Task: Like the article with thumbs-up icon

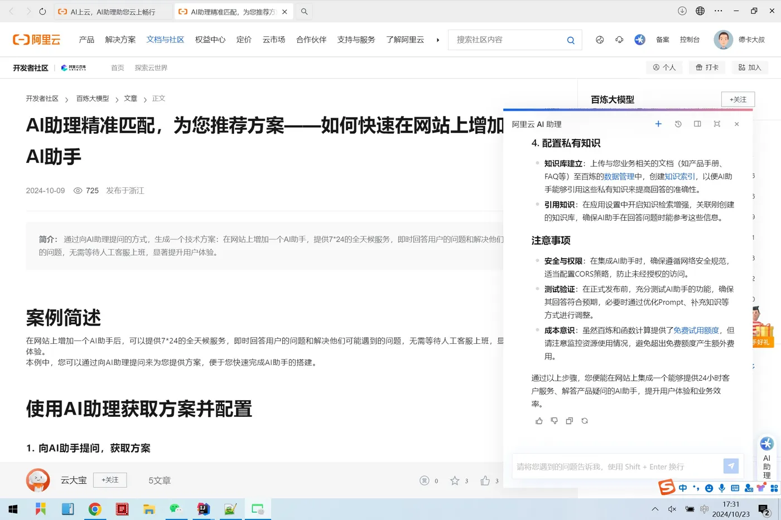Action: point(485,480)
